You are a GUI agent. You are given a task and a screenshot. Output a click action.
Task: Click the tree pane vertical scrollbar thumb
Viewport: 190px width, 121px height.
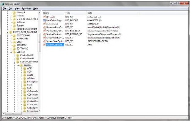click(39, 42)
